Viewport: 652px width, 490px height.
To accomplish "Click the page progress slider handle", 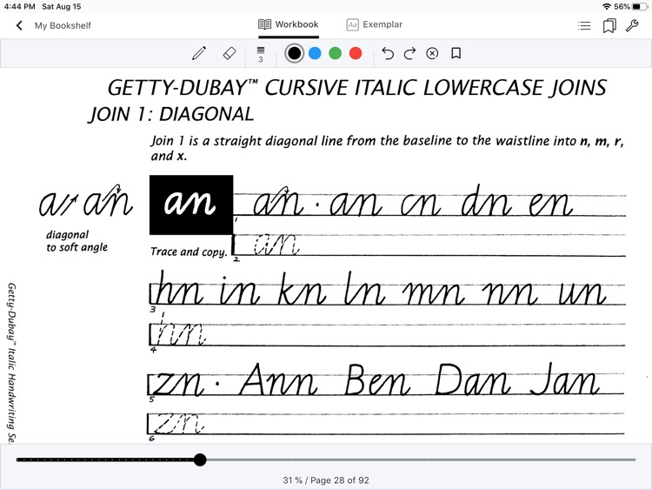I will [x=200, y=460].
